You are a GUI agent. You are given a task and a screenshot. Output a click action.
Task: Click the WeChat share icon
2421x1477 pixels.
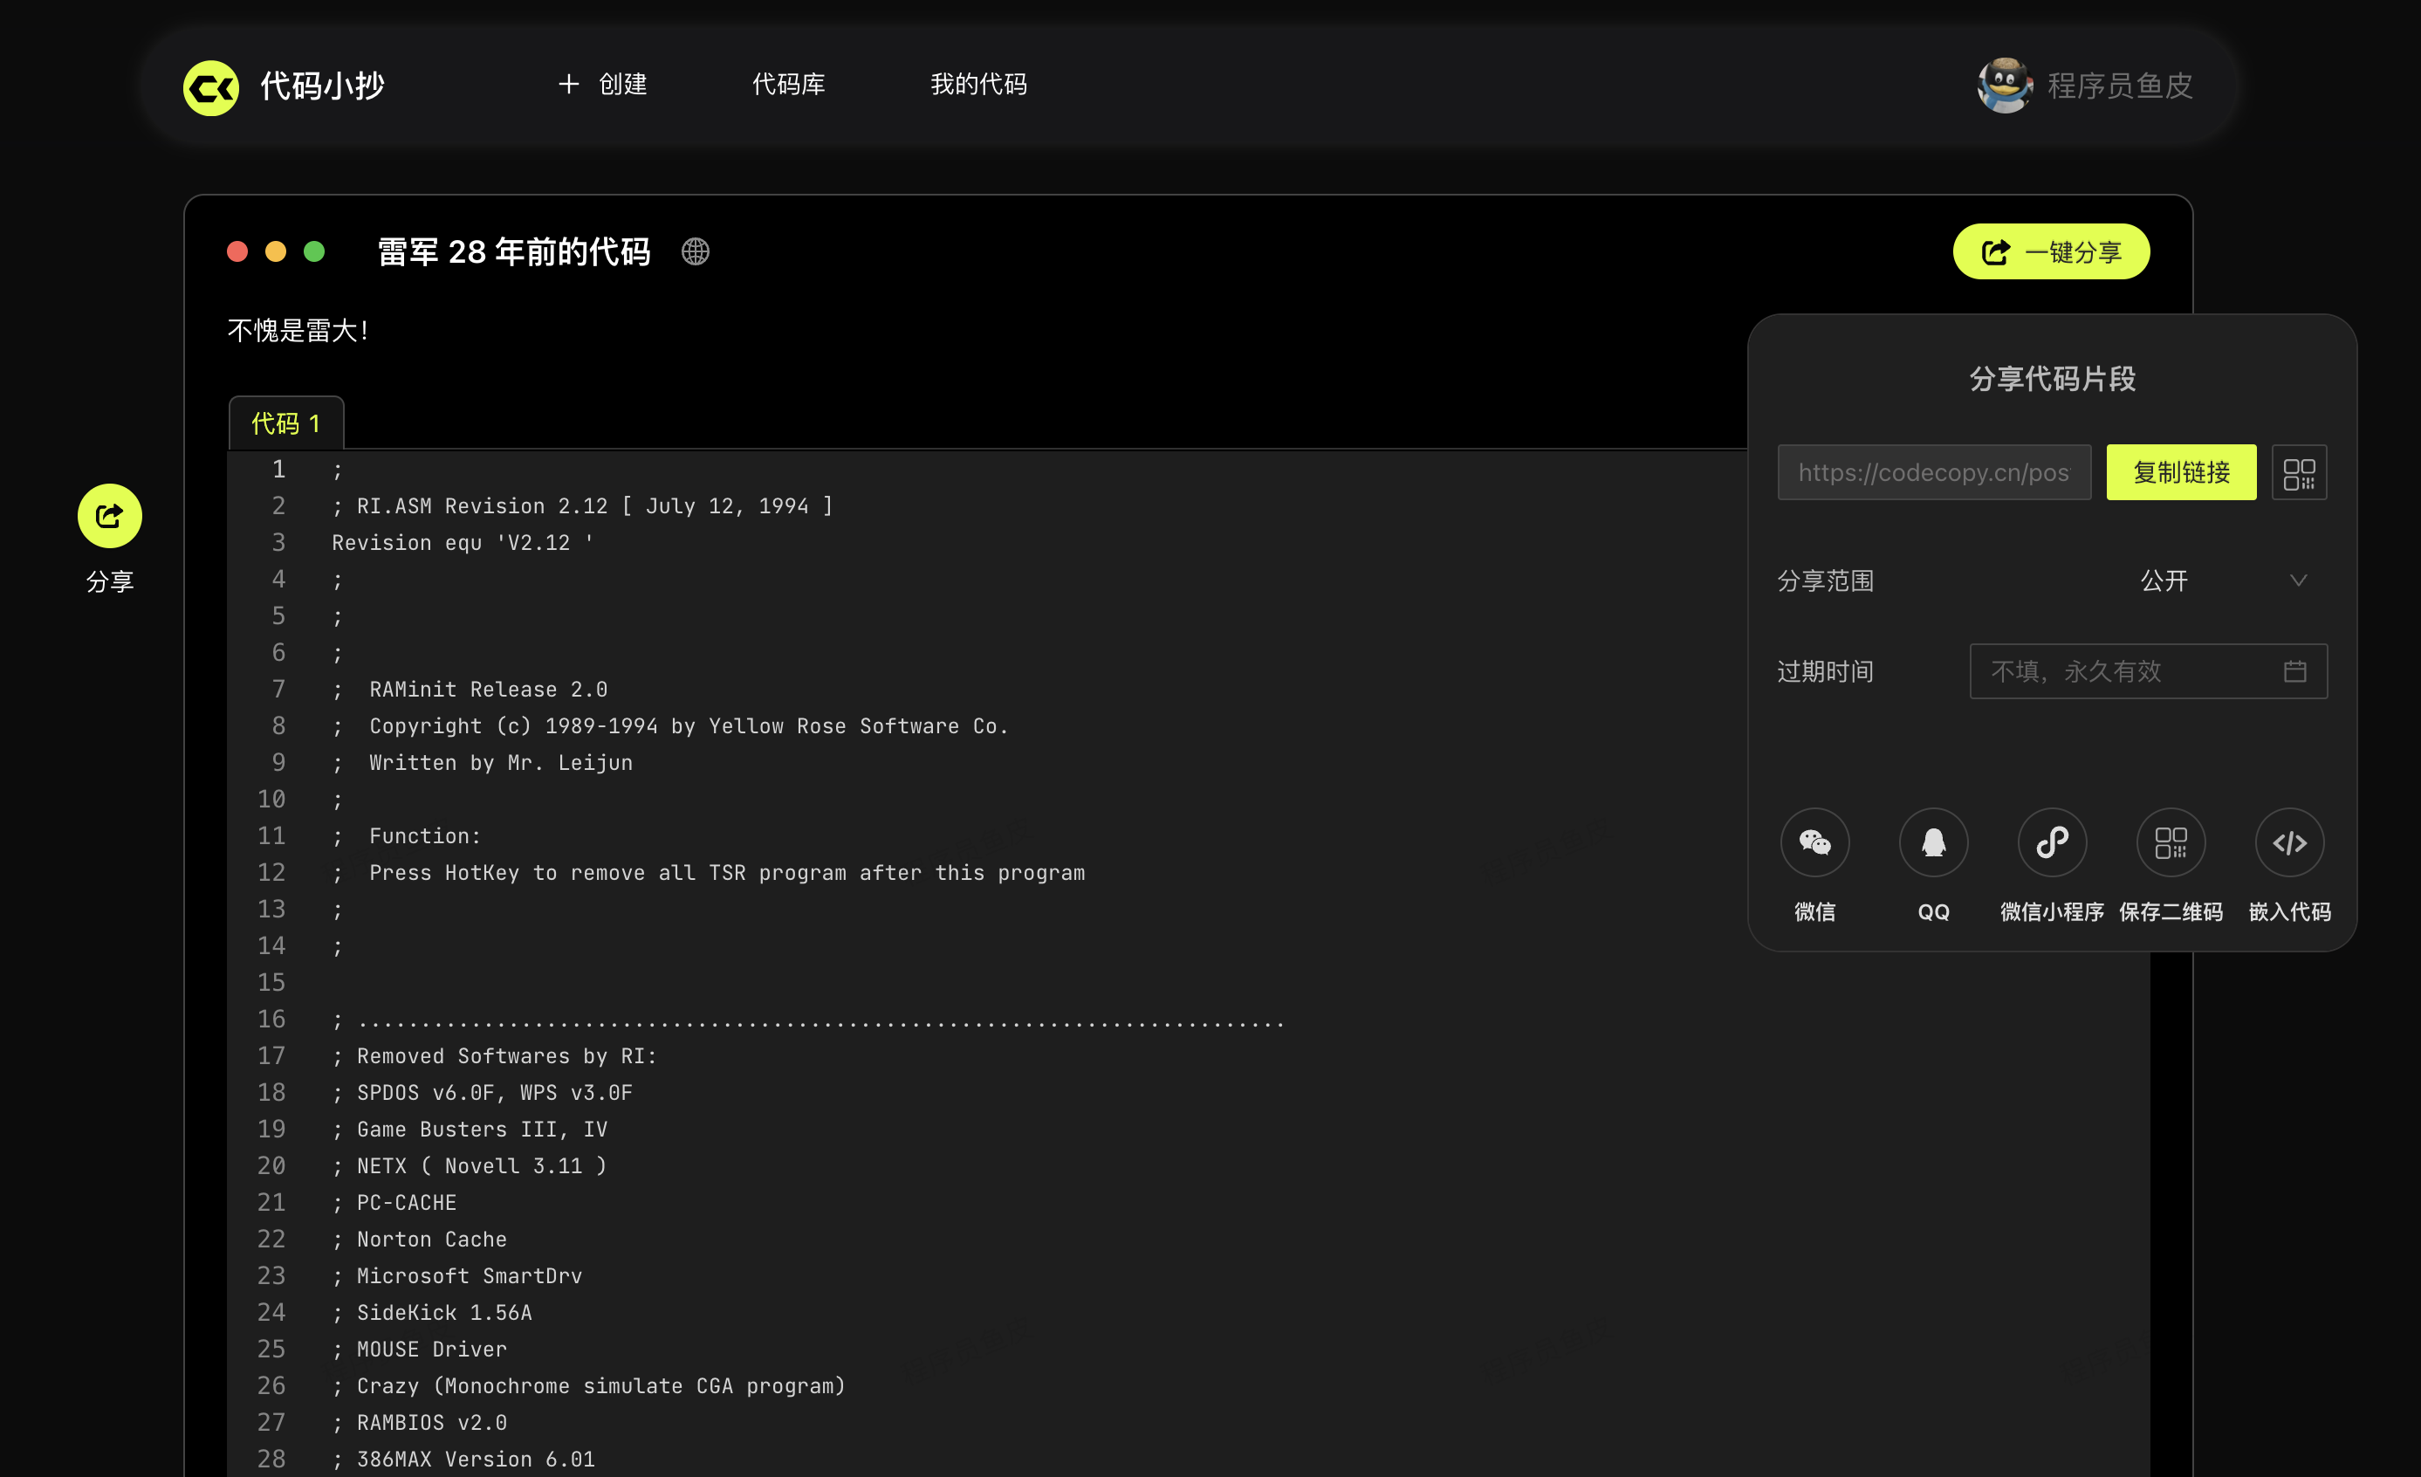tap(1814, 842)
